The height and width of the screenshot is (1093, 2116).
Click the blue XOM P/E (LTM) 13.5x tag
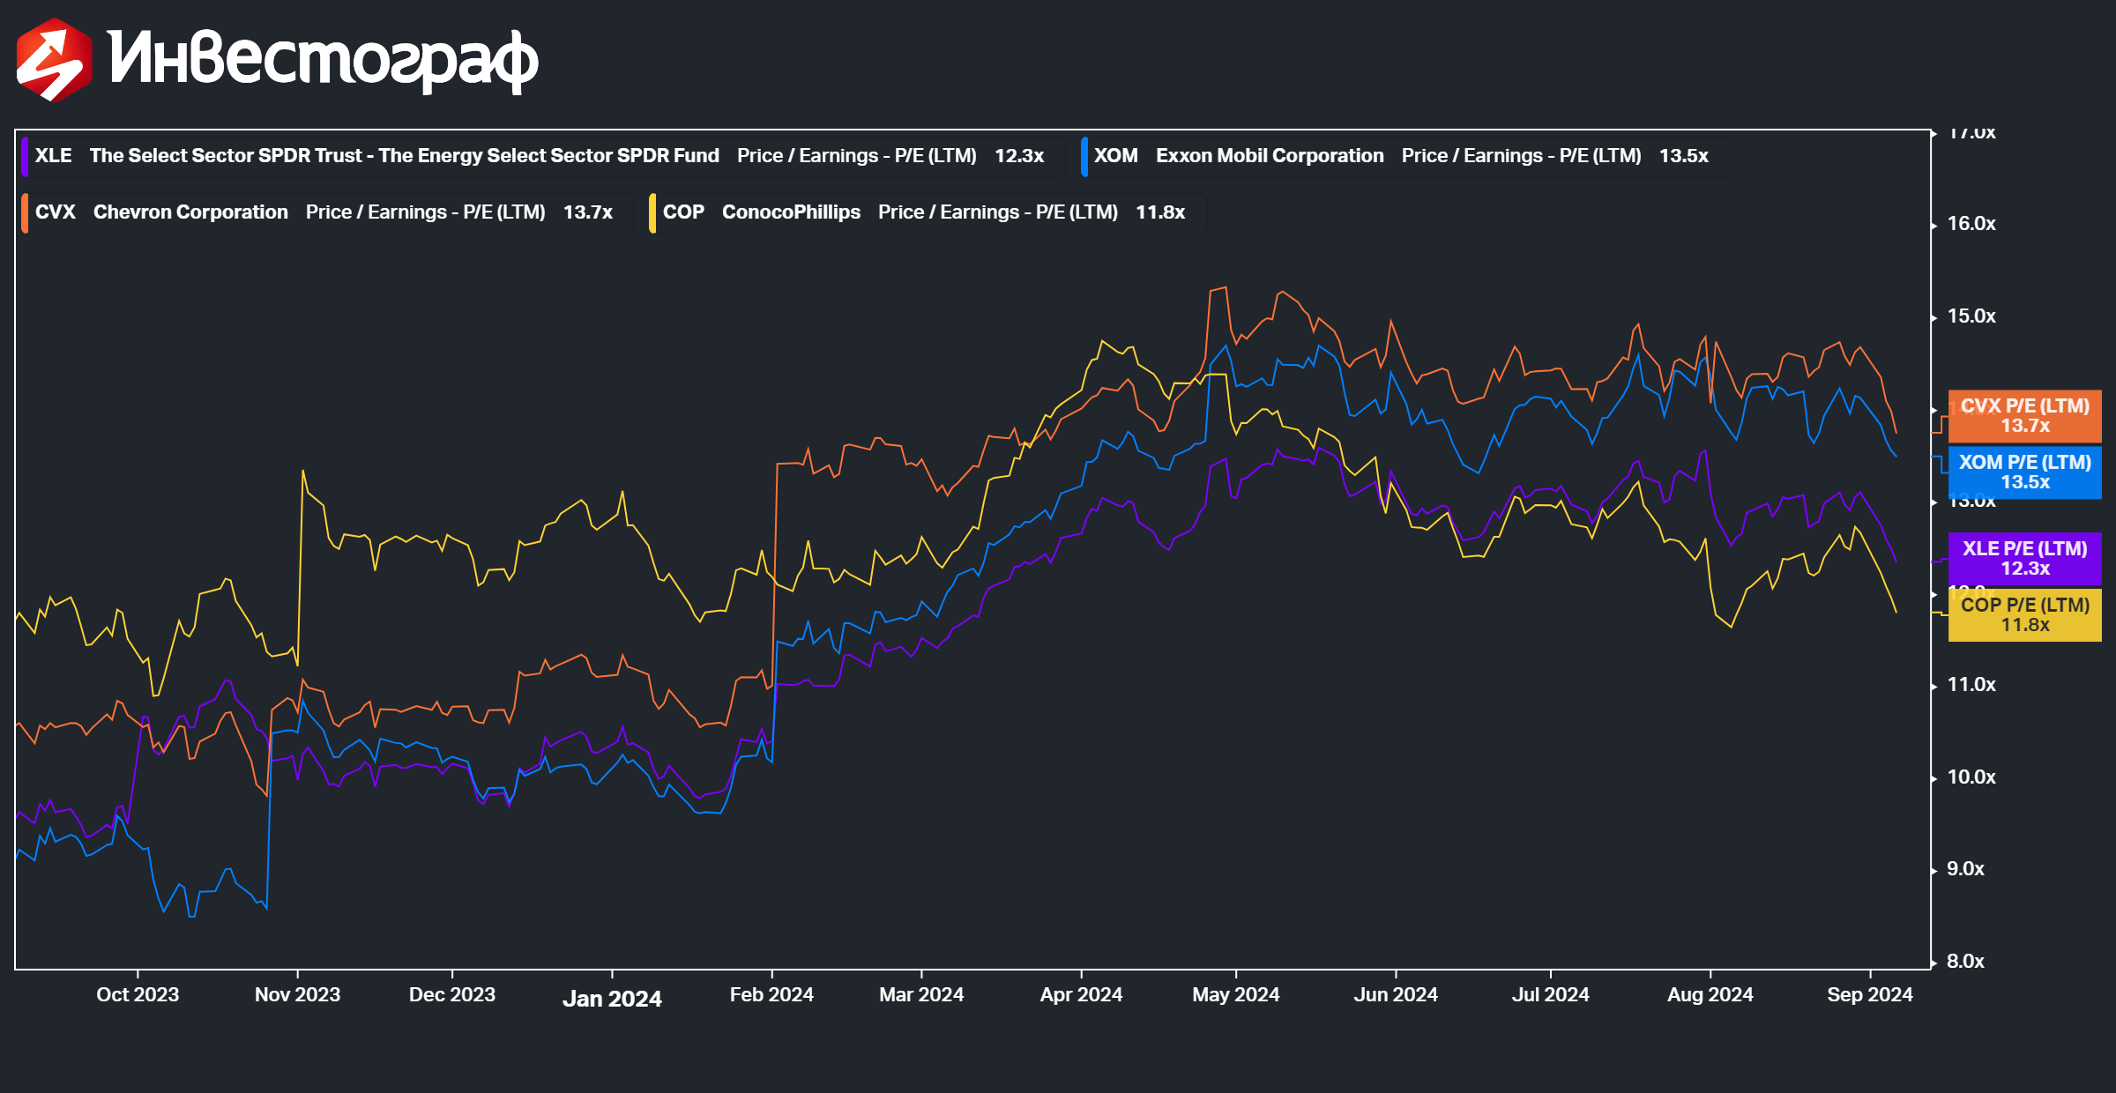pyautogui.click(x=2024, y=472)
